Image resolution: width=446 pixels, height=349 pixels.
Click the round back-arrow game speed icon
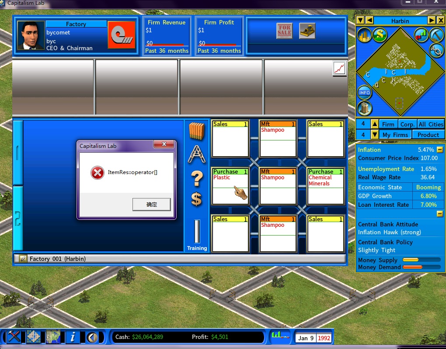pos(92,337)
